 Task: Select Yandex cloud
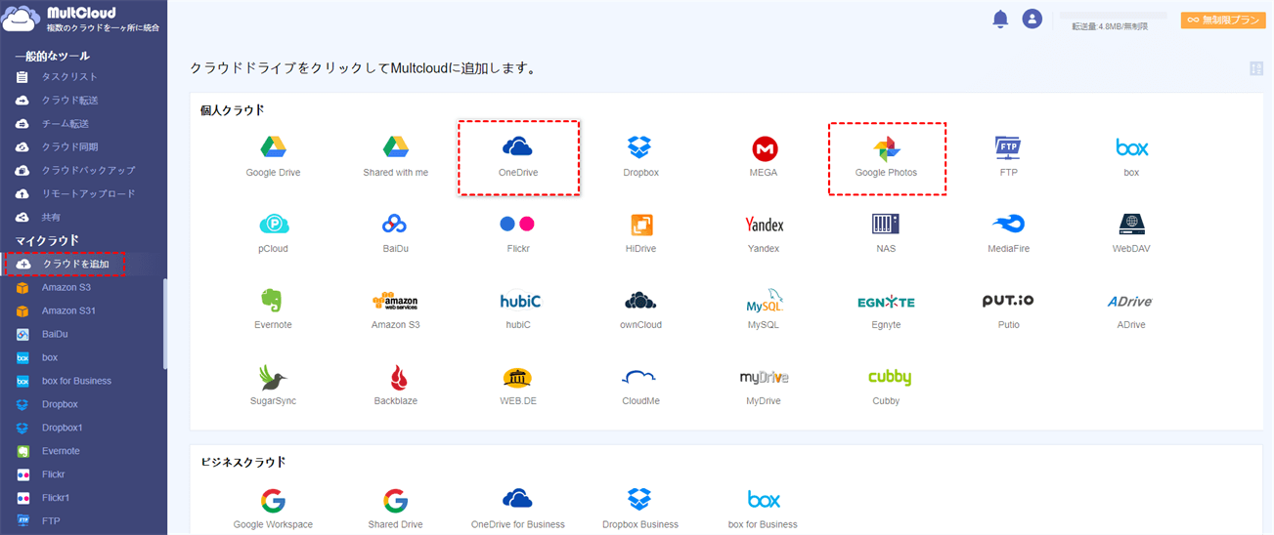[x=764, y=232]
